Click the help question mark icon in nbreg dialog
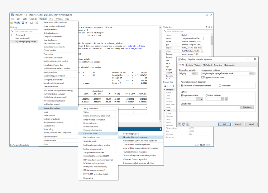Viewport: 268px width, 193px height. pyautogui.click(x=179, y=124)
